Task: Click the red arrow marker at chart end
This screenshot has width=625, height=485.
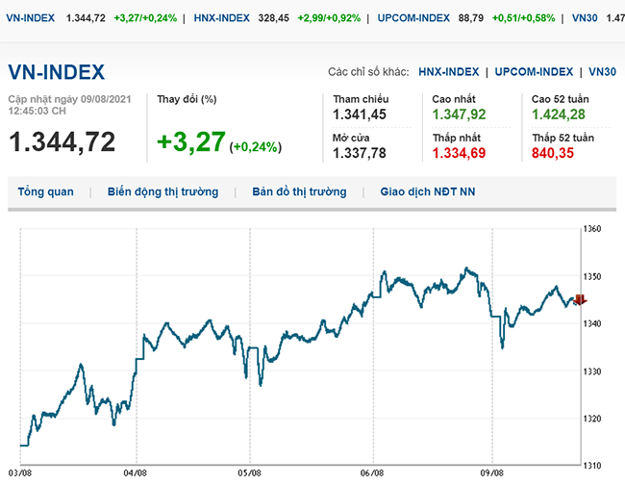Action: tap(579, 300)
